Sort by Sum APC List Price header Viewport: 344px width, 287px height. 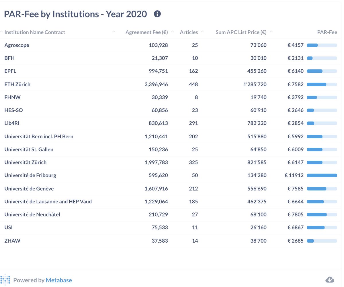tap(241, 32)
